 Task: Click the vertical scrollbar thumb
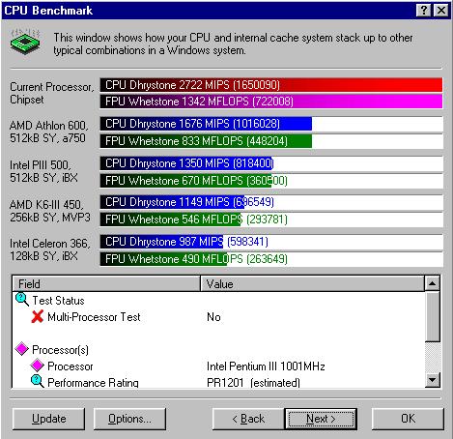pyautogui.click(x=433, y=316)
